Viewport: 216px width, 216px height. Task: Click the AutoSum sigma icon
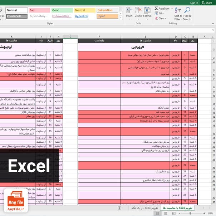coord(156,8)
